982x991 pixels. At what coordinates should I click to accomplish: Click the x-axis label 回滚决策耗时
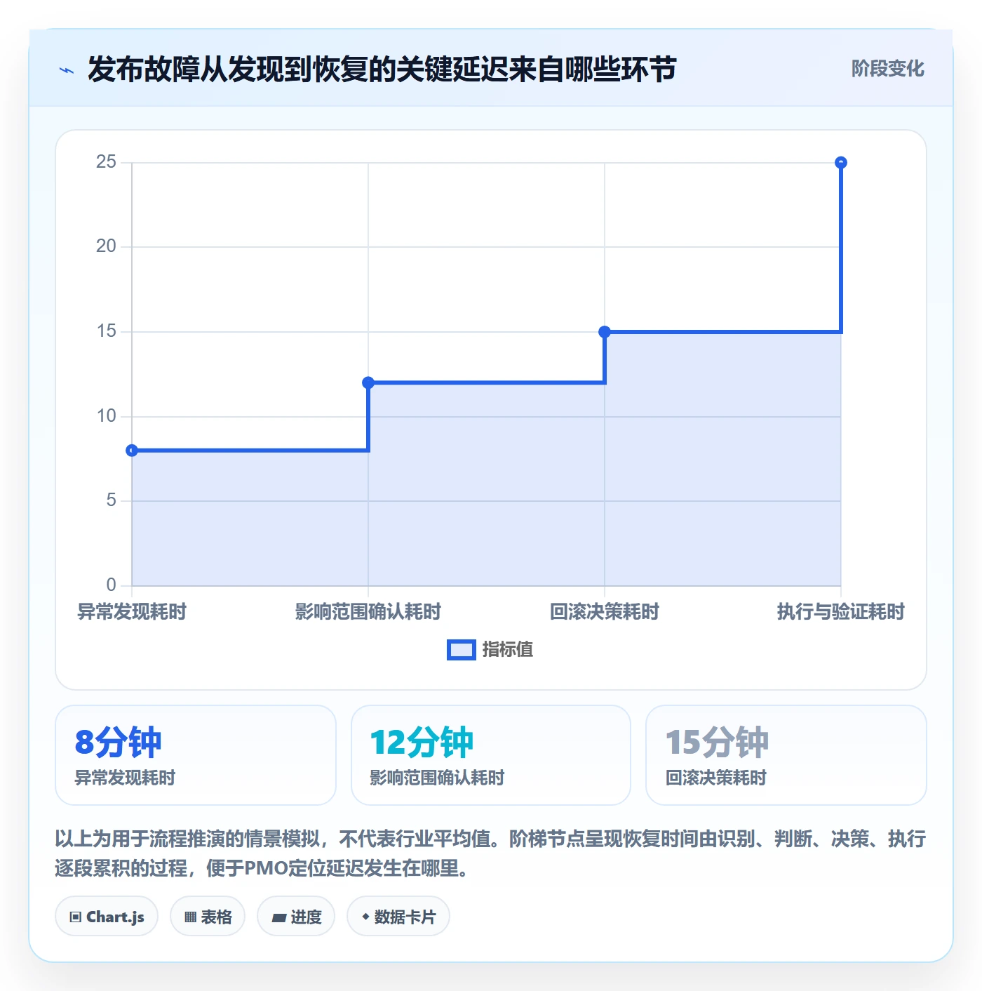[x=605, y=611]
